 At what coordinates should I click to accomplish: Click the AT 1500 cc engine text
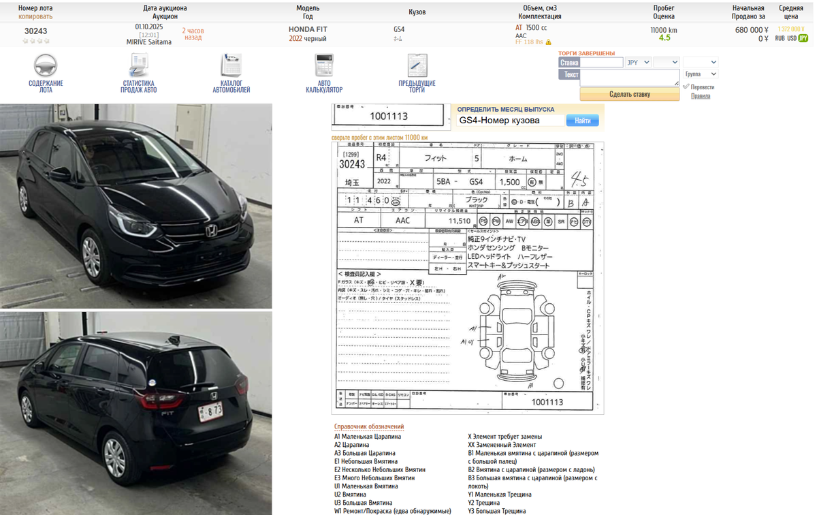pyautogui.click(x=531, y=27)
